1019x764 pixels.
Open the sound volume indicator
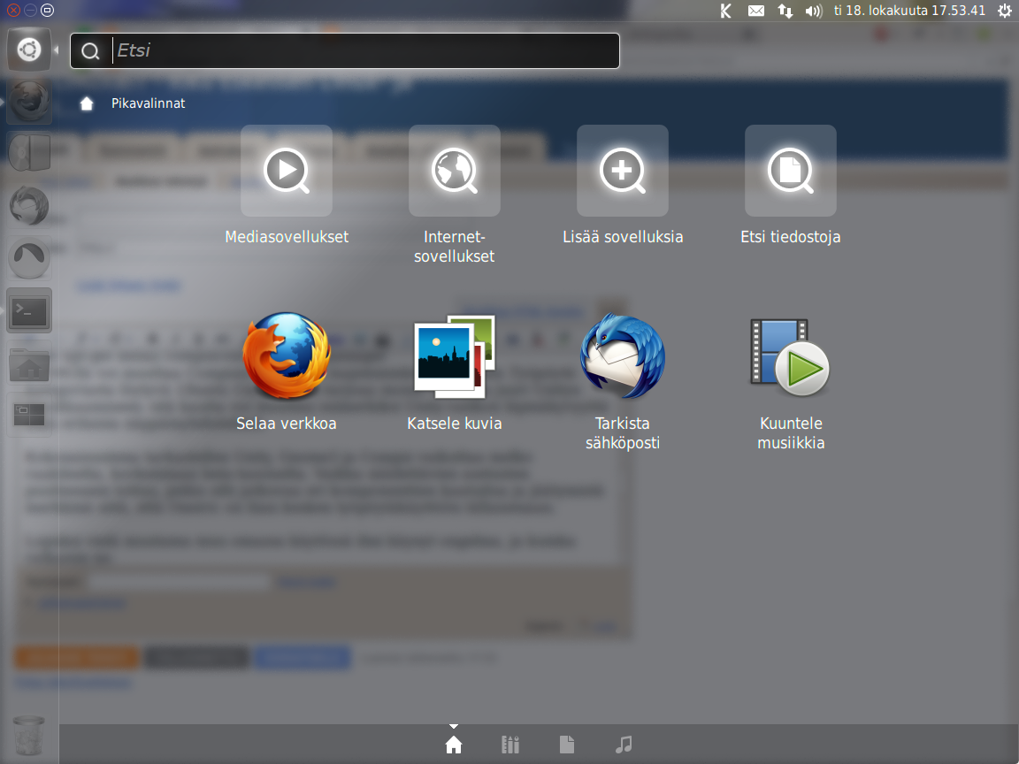coord(814,11)
